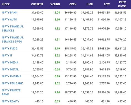Select NIFTY MEDIA low value 2,106.75
131x105 pixels.
click(x=104, y=62)
